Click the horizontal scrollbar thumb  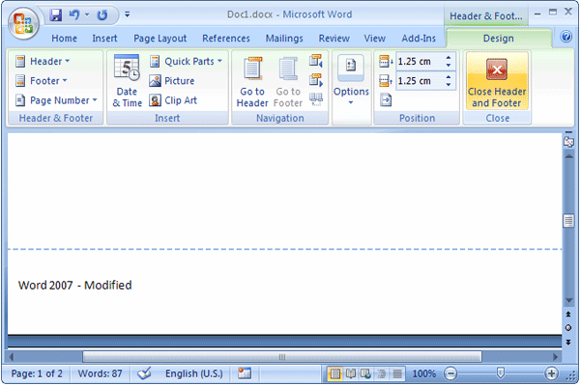[282, 357]
